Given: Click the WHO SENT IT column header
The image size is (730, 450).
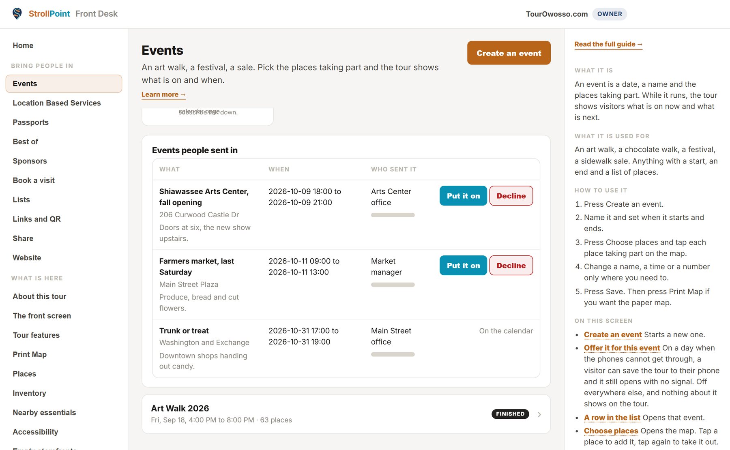Looking at the screenshot, I should (x=393, y=169).
